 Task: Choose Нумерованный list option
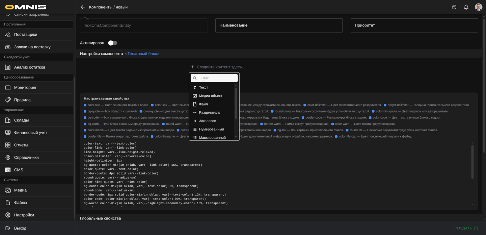pyautogui.click(x=211, y=129)
